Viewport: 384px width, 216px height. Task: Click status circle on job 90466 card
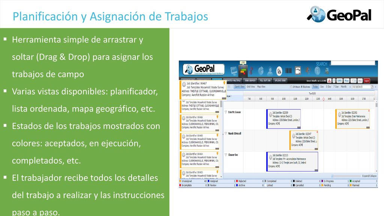183,118
